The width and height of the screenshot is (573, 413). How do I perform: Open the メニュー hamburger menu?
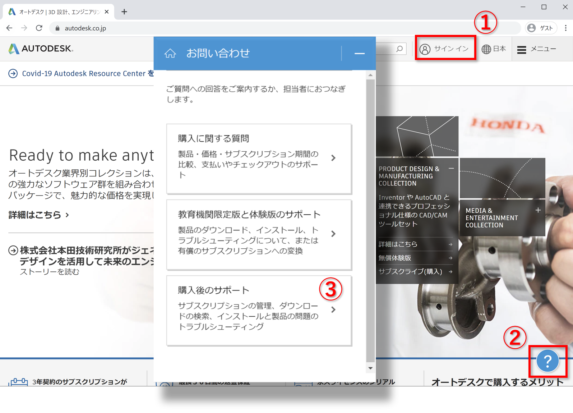(x=537, y=49)
